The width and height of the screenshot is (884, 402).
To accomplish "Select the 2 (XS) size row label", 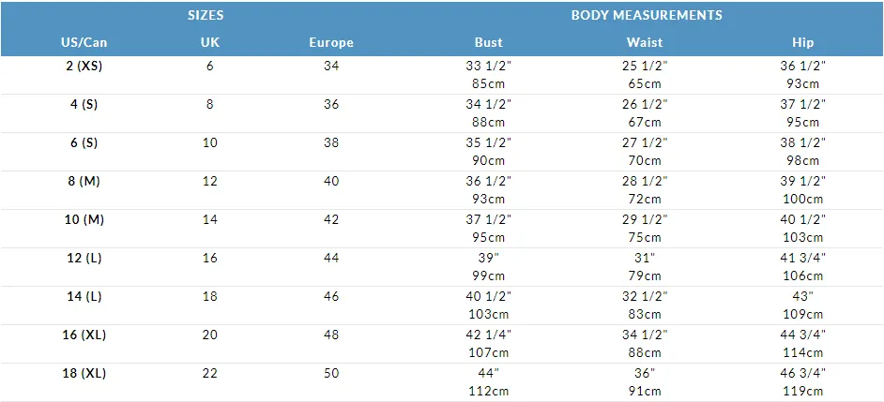I will point(84,66).
